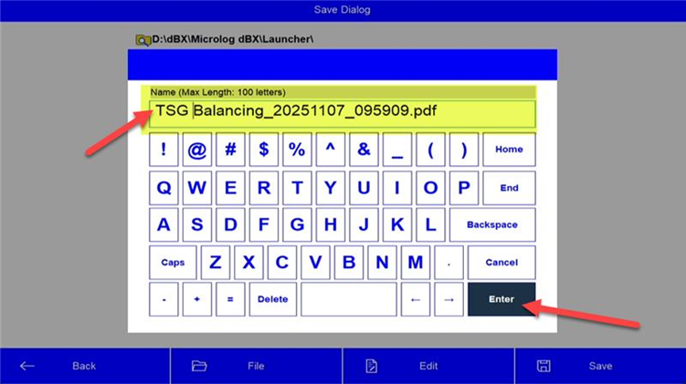Type the @ symbol key

click(197, 150)
